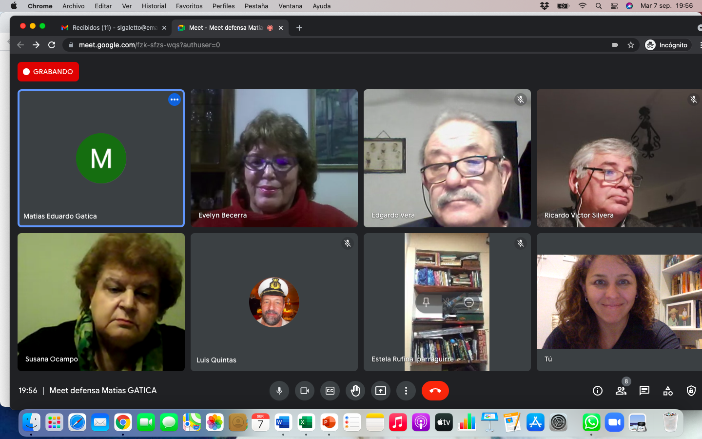Screen dimensions: 702x439
Task: Open more options three-dot menu in call bar
Action: tap(406, 391)
